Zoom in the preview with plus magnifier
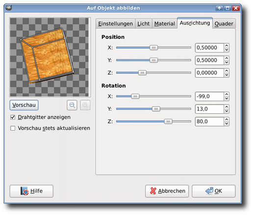This screenshot has height=215, width=253. coord(85,105)
